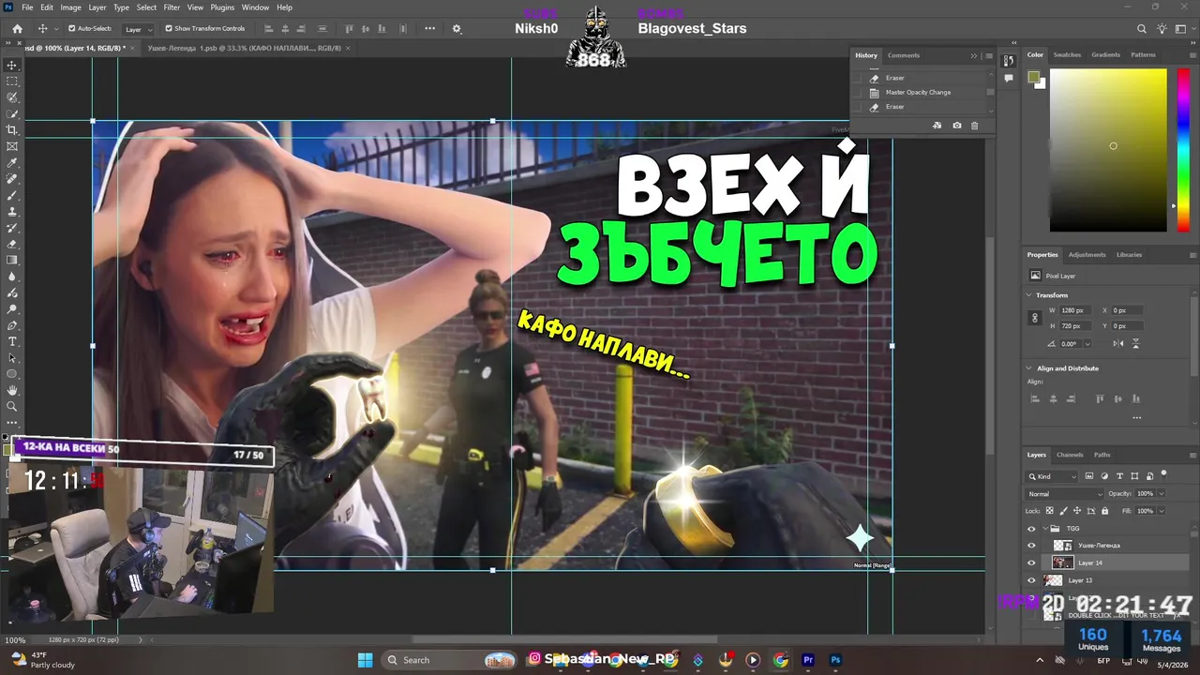Select the Eyedropper tool
The height and width of the screenshot is (675, 1200).
coord(12,162)
